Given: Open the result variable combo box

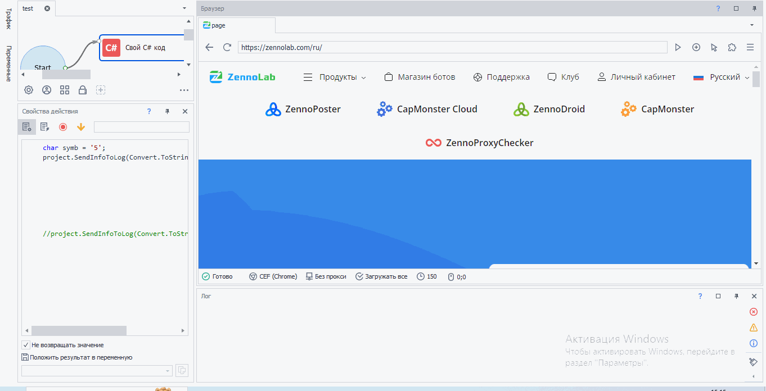Looking at the screenshot, I should point(97,371).
